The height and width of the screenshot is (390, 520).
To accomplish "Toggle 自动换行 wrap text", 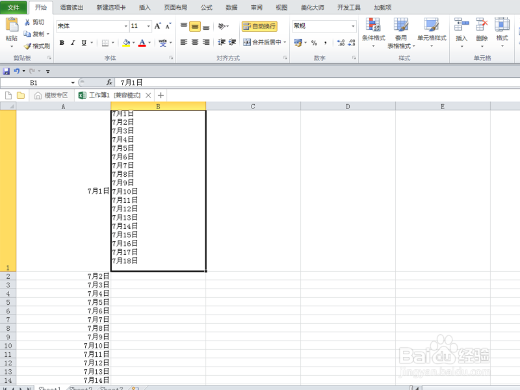I will point(259,26).
